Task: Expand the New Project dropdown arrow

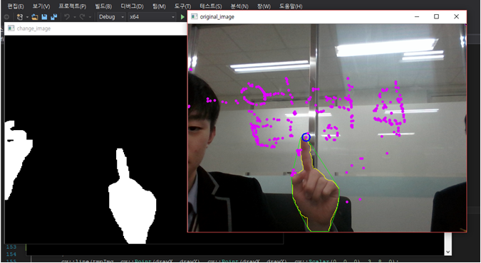Action: pyautogui.click(x=27, y=17)
